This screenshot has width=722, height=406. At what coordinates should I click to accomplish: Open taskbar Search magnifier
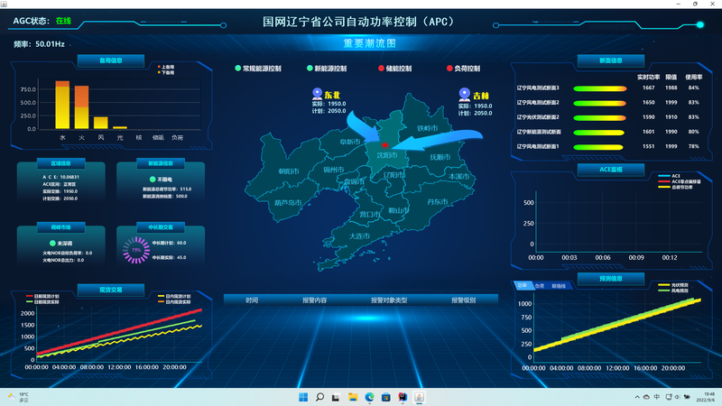pyautogui.click(x=319, y=397)
